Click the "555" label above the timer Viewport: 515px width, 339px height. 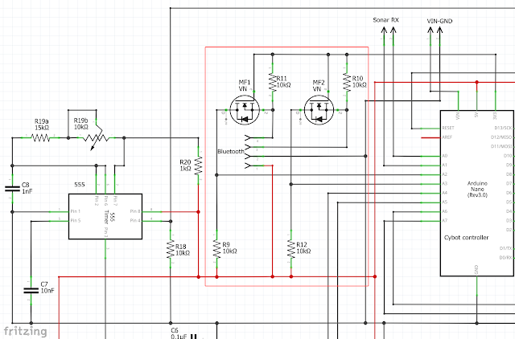tap(80, 185)
